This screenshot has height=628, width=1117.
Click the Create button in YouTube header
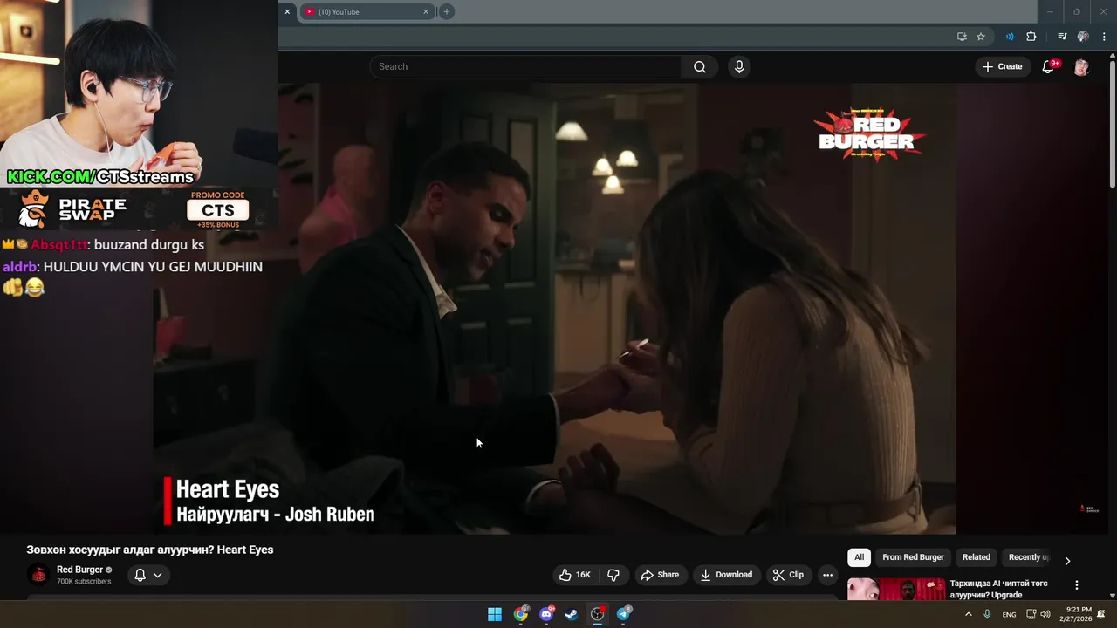1002,67
